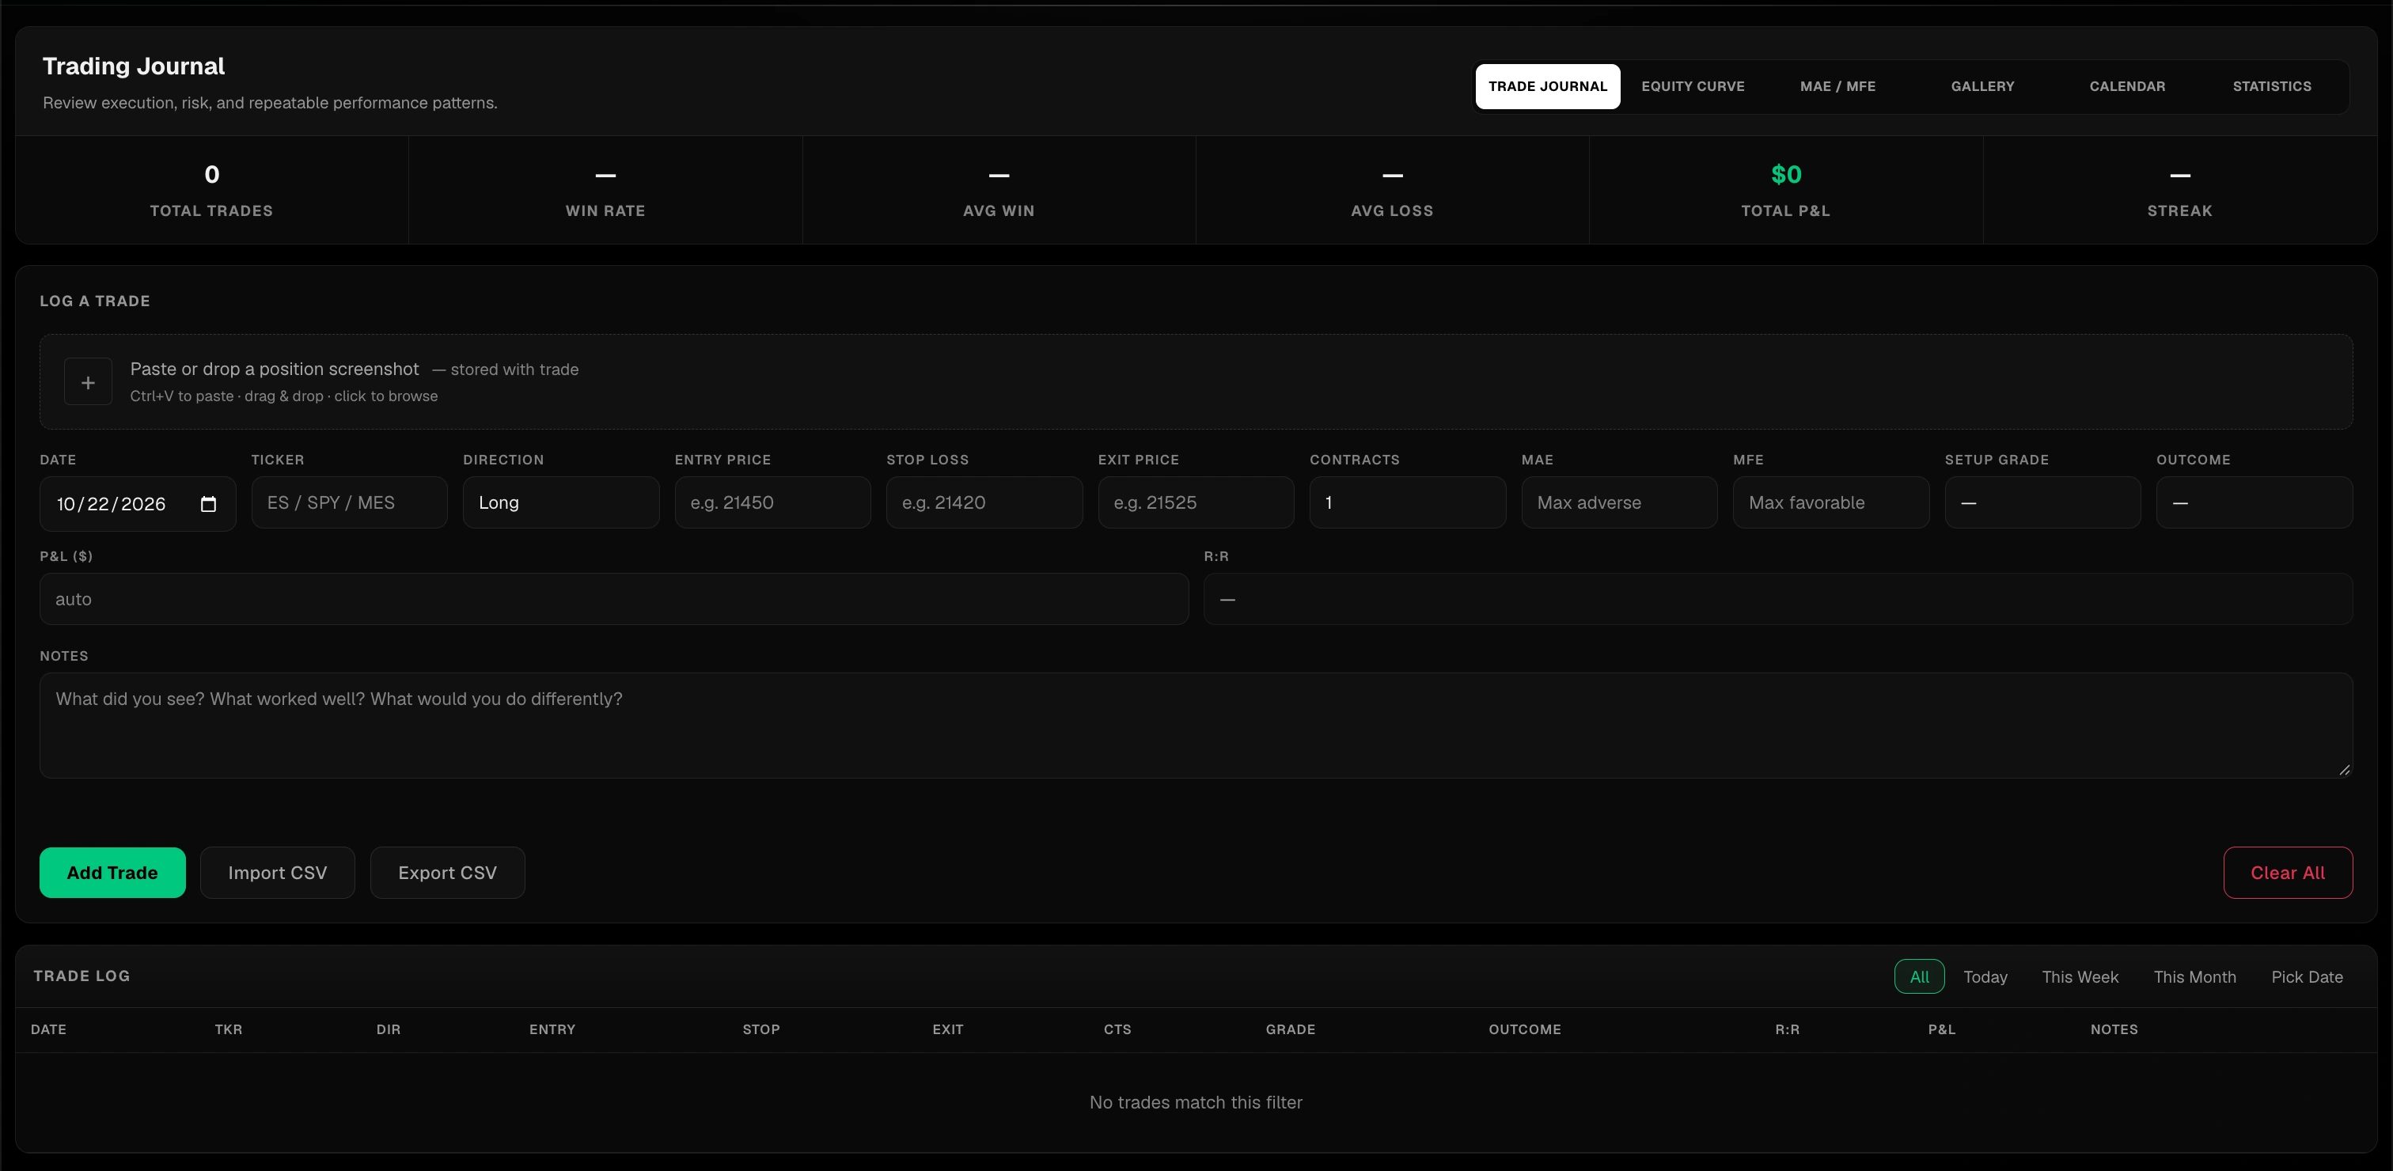Focus the Stop Loss input field
2393x1171 pixels.
984,502
